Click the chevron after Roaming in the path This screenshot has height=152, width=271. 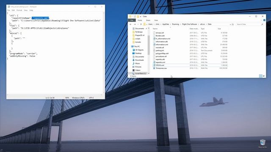(181, 24)
